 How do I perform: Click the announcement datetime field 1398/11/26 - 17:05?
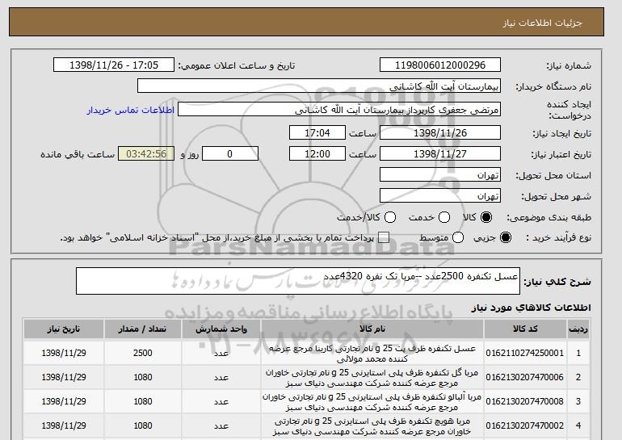[x=114, y=65]
